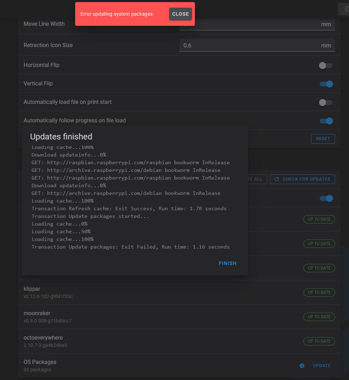
Task: Click moonraker's UP TO DATE badge
Action: (x=319, y=317)
